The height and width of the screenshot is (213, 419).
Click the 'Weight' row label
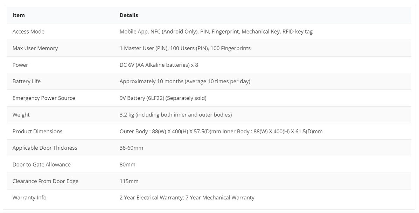click(21, 115)
